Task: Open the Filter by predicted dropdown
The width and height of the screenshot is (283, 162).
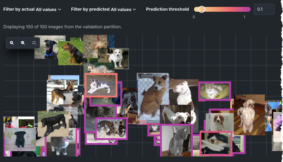Action: click(103, 9)
